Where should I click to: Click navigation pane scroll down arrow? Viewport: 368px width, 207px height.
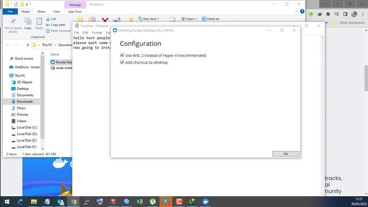[42, 148]
